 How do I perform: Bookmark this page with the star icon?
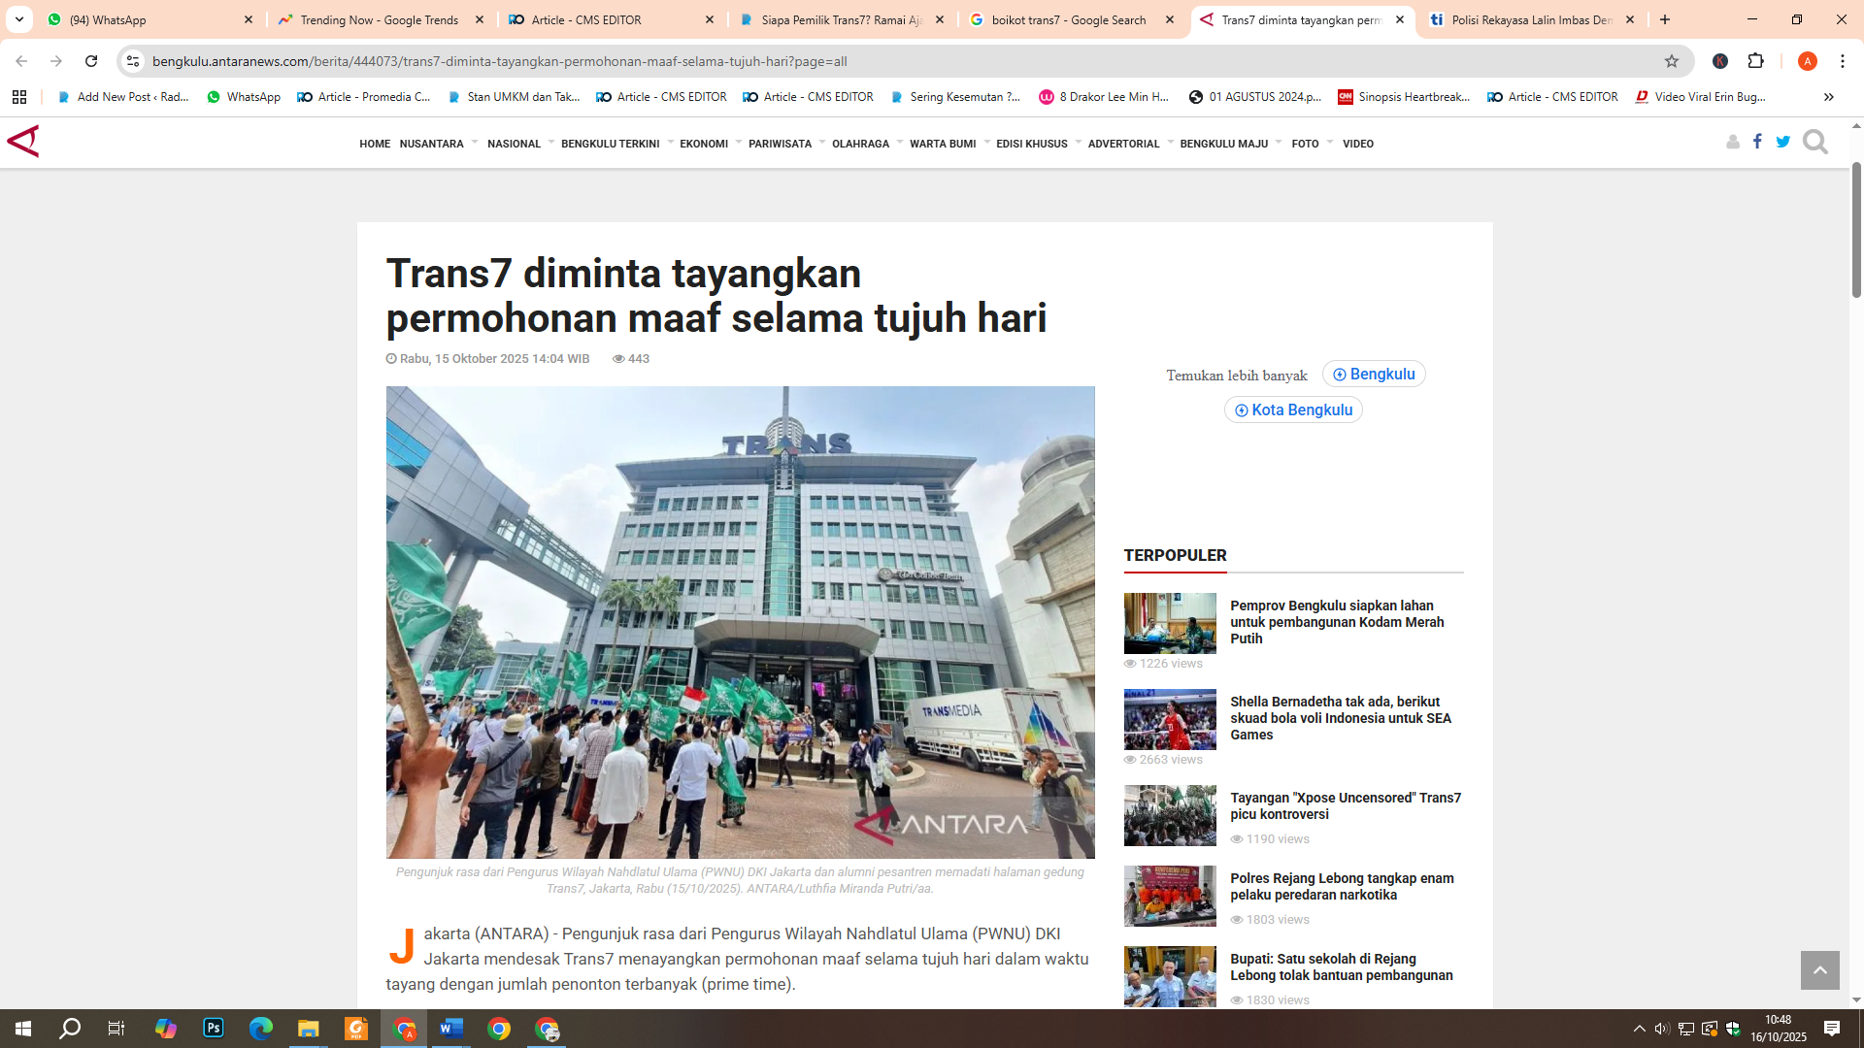pos(1672,61)
